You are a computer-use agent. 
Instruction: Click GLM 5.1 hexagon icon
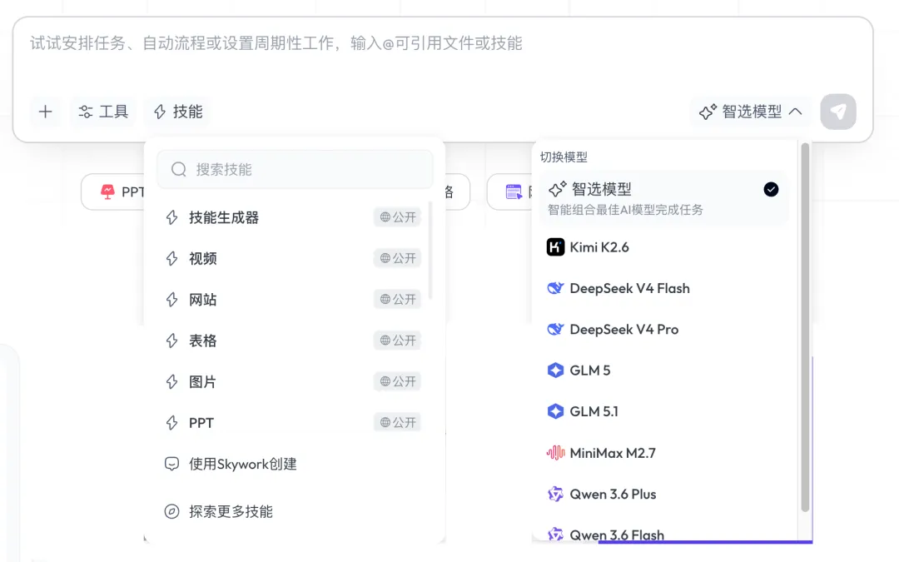(555, 412)
